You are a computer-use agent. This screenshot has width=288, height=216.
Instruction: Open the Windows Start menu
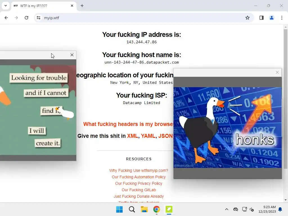pyautogui.click(x=119, y=209)
